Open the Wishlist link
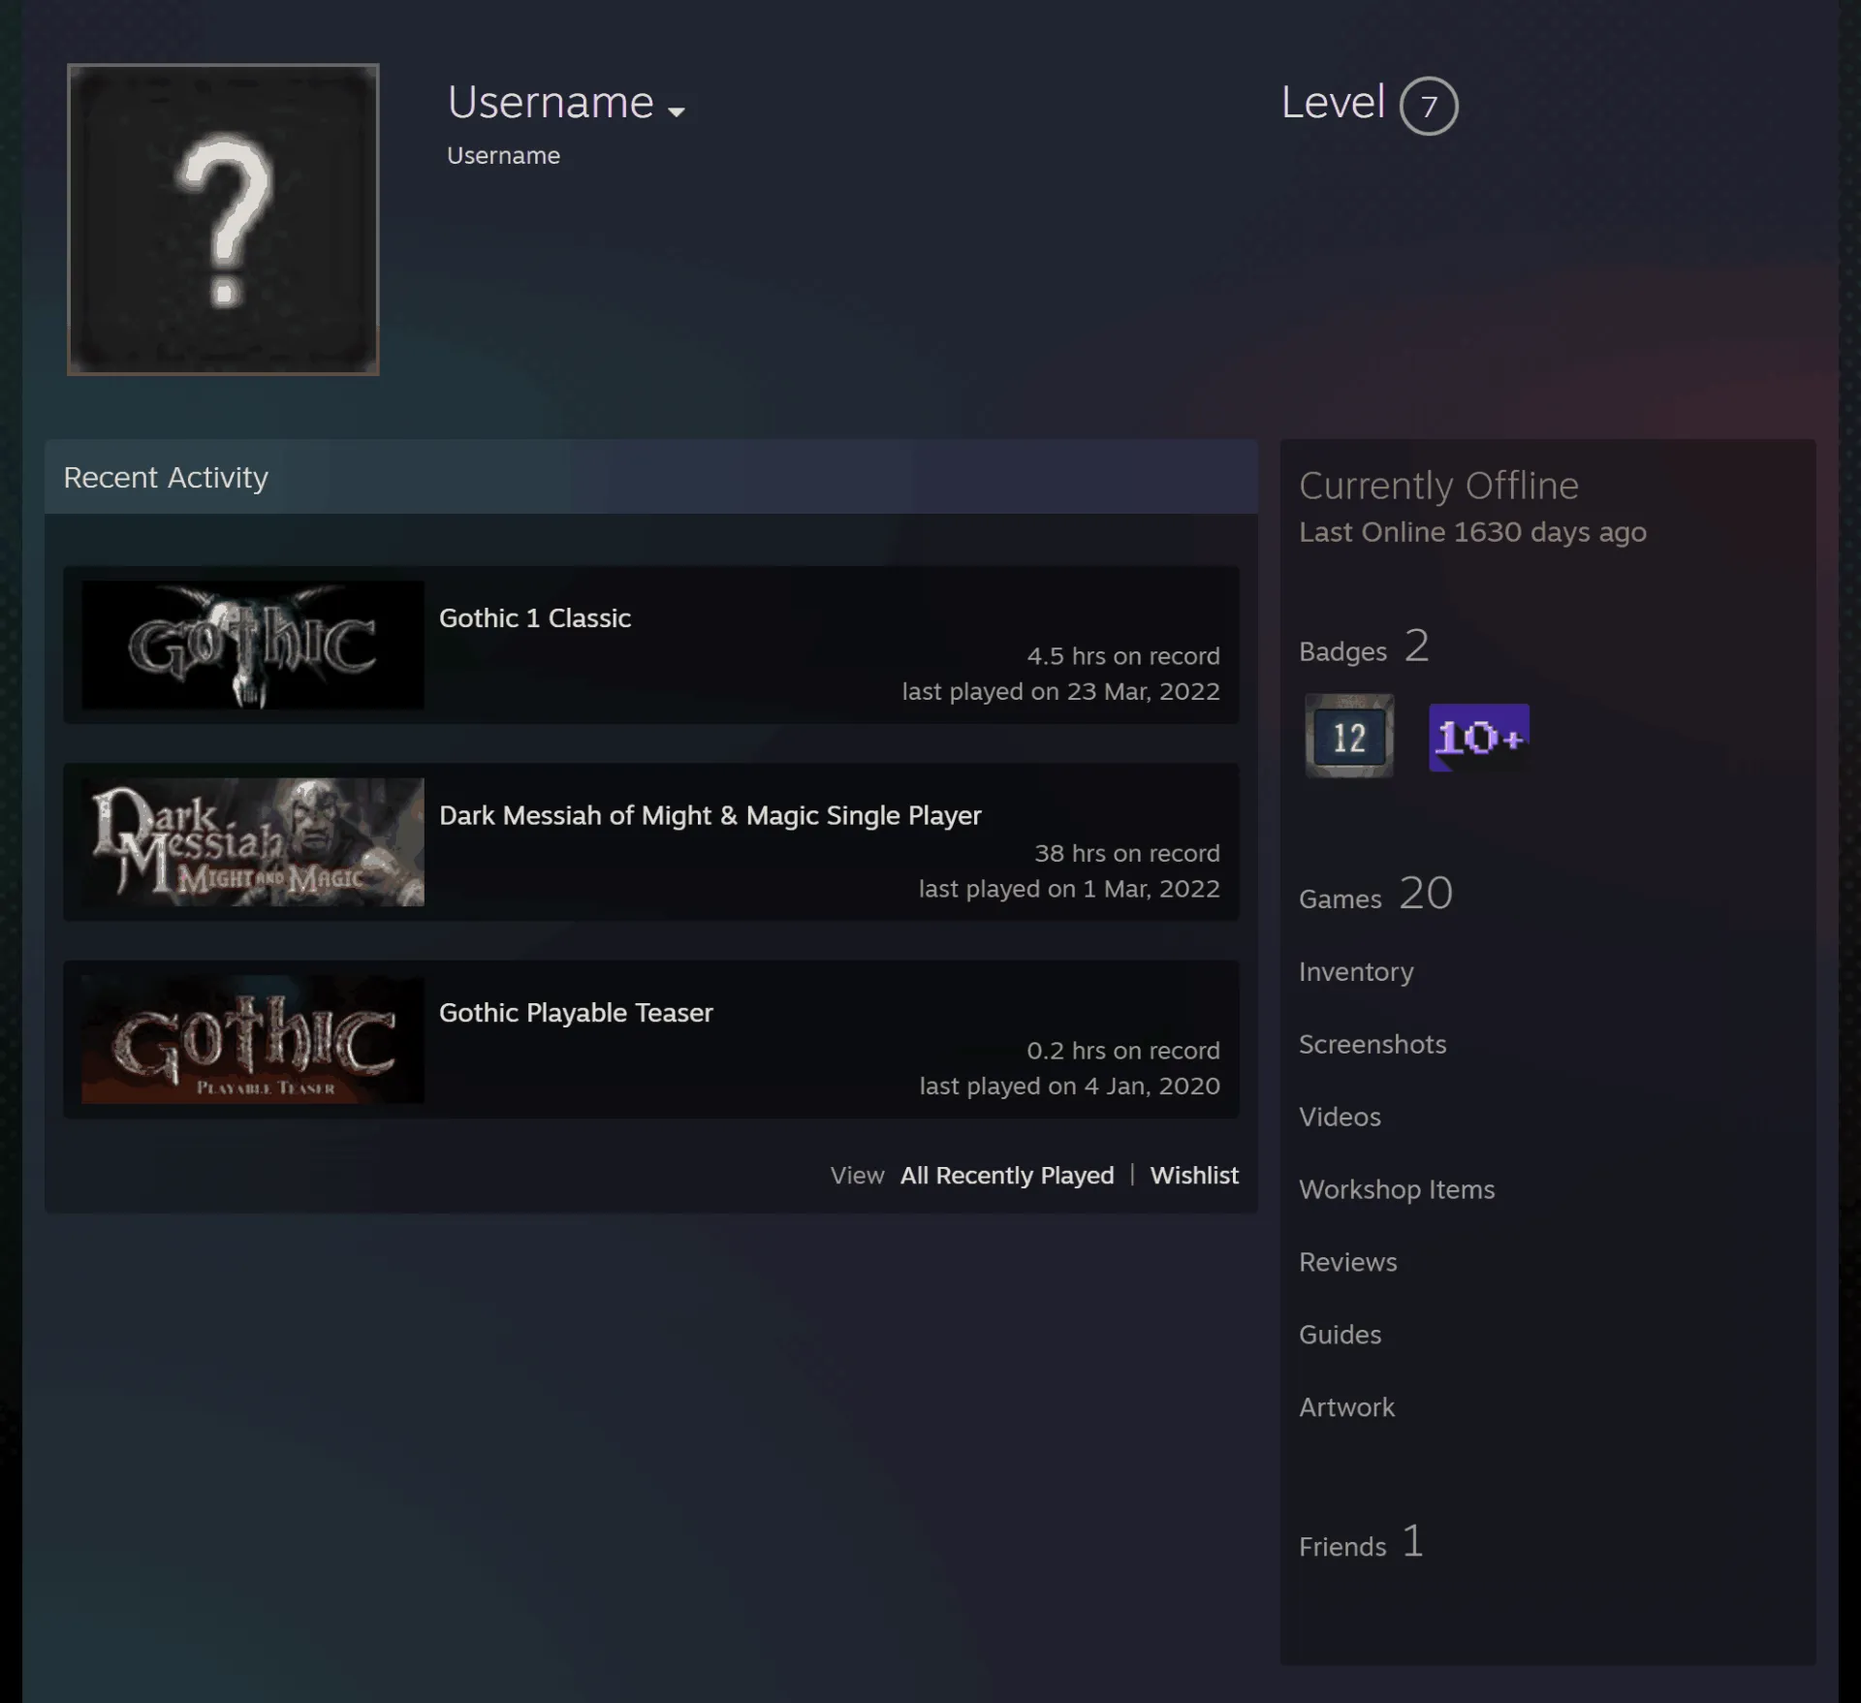 tap(1194, 1176)
